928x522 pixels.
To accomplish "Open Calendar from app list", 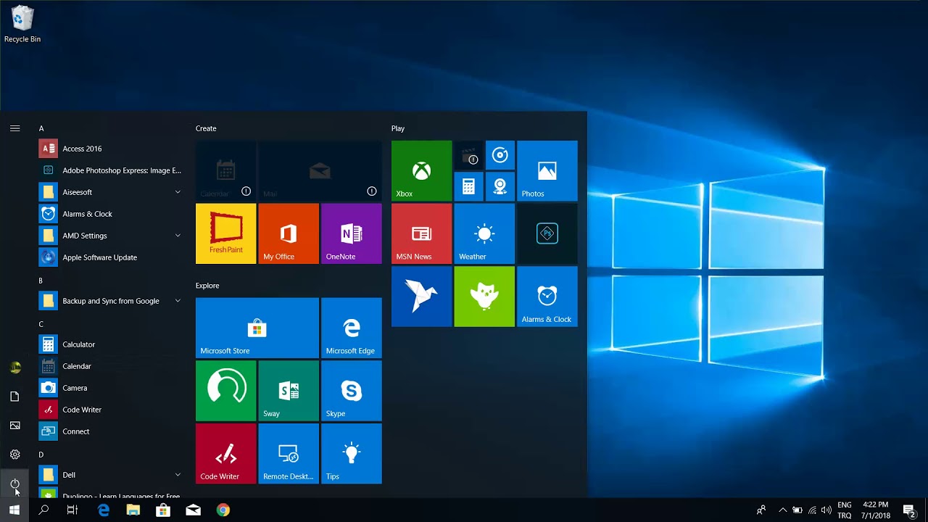I will [x=110, y=366].
